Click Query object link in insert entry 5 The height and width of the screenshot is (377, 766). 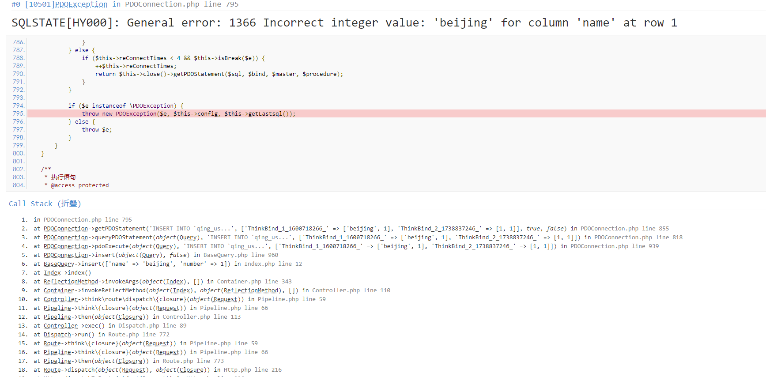[x=151, y=255]
